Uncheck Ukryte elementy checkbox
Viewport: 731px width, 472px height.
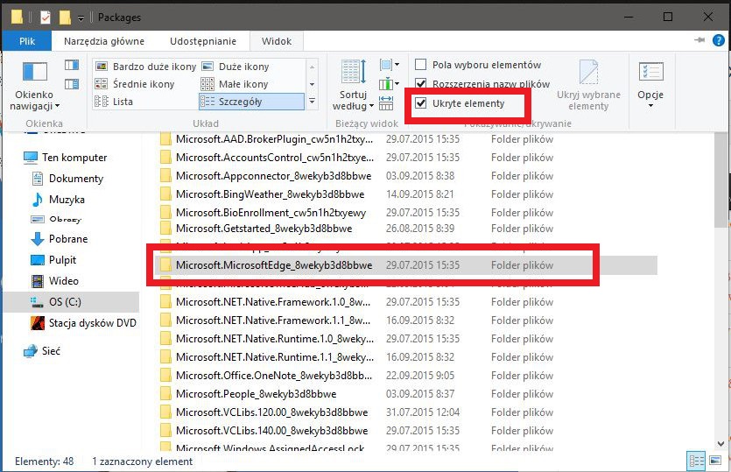[420, 103]
